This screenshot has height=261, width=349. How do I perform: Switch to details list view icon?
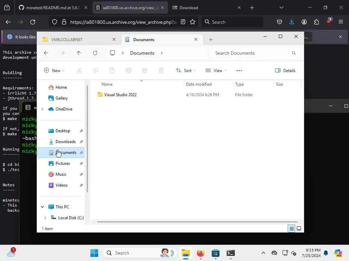coord(291,228)
